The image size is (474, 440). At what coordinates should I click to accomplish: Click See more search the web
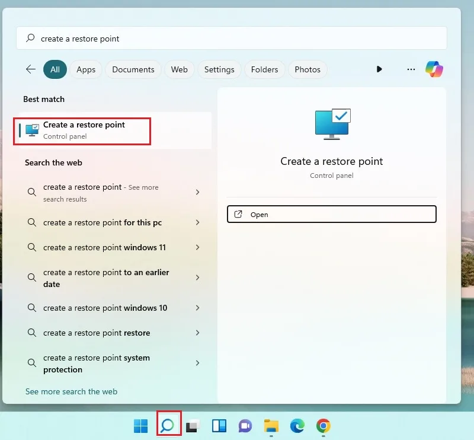point(71,391)
